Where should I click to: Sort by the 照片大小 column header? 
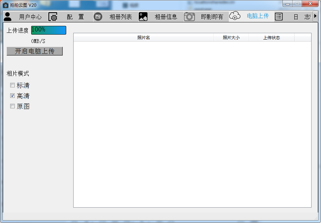coord(231,38)
